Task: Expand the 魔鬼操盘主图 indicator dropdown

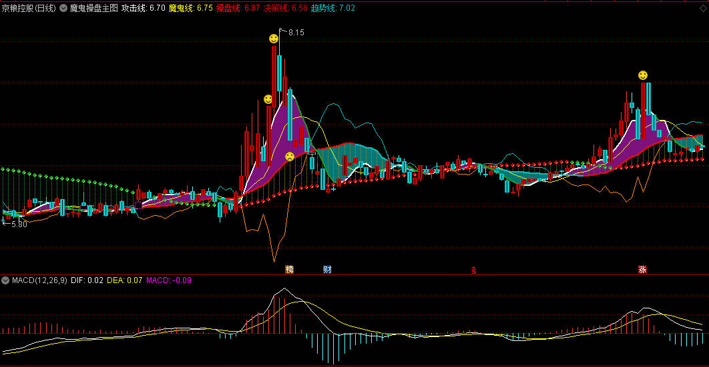Action: click(63, 9)
